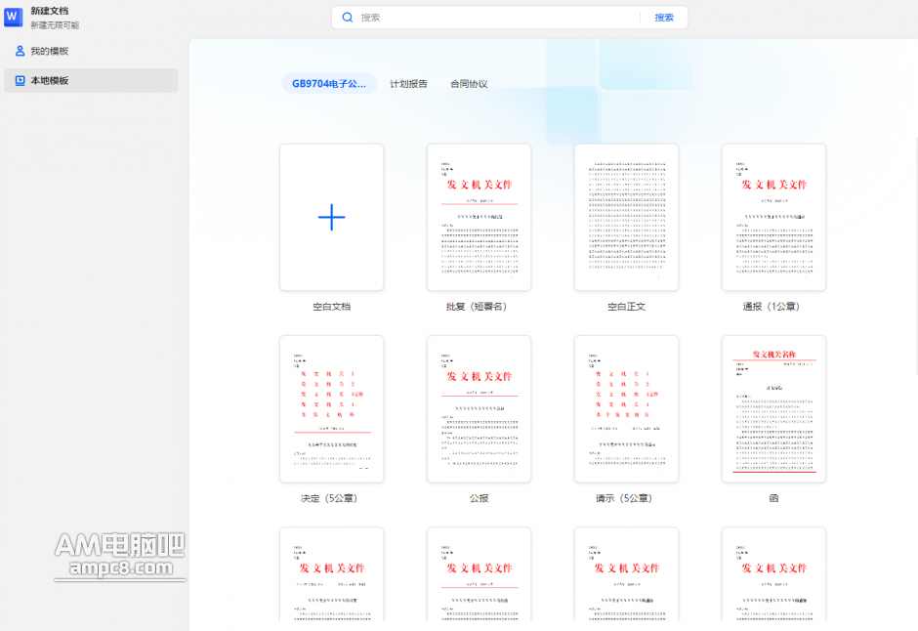This screenshot has height=631, width=918.
Task: Open the 合同协议 tab
Action: click(x=469, y=84)
